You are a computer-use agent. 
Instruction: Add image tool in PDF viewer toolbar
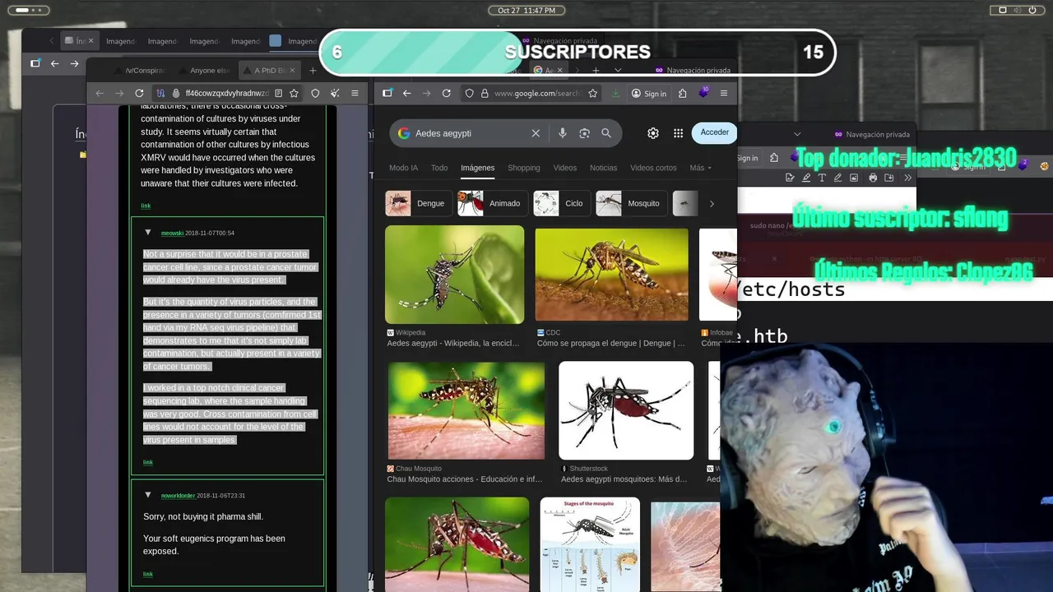854,178
